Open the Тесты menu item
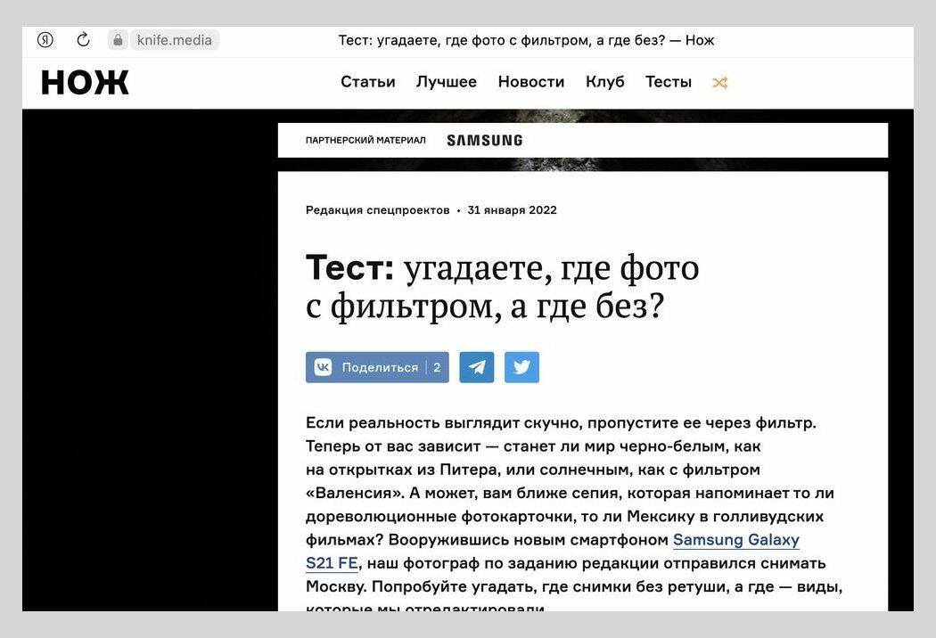 [x=669, y=82]
